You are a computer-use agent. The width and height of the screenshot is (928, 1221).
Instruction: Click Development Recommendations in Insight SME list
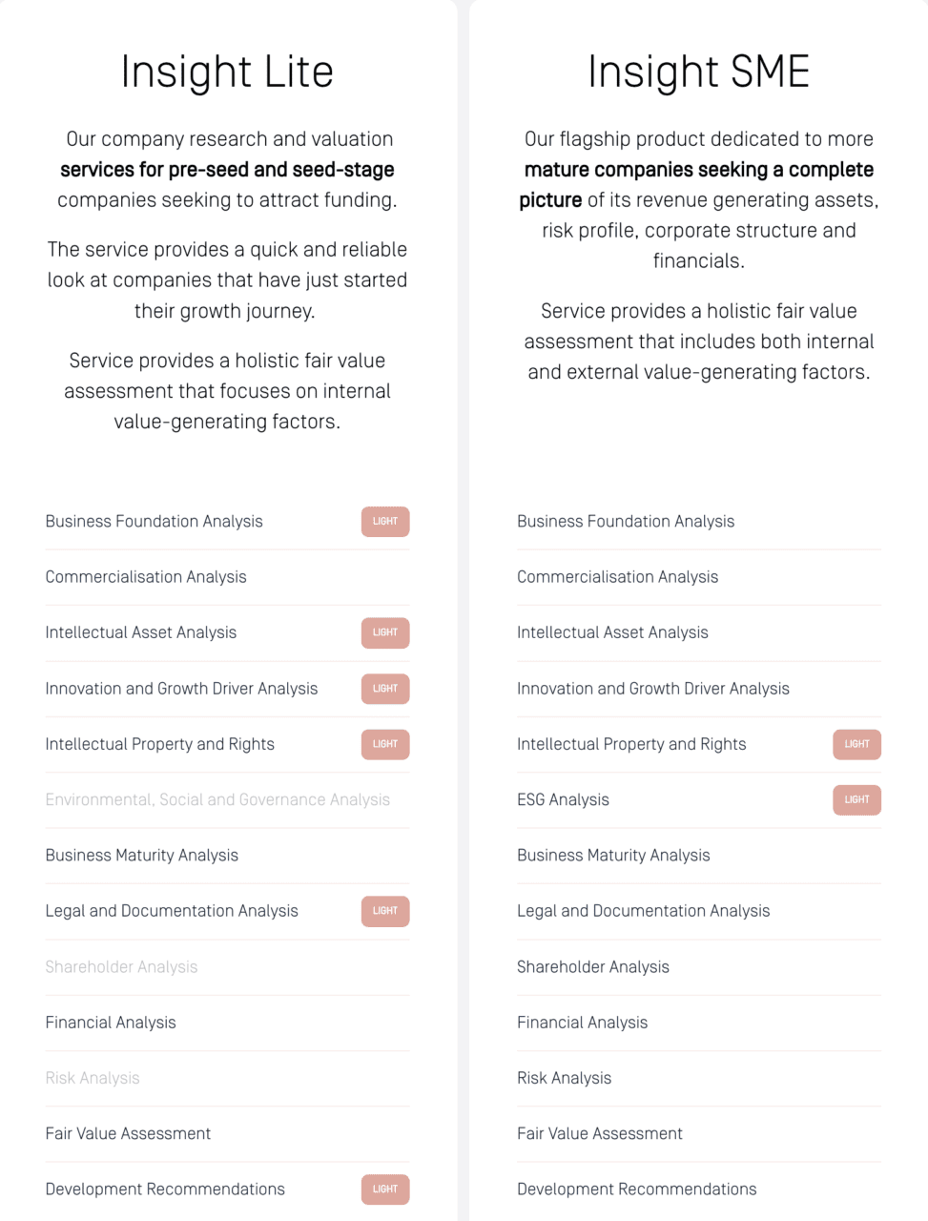click(x=637, y=1190)
